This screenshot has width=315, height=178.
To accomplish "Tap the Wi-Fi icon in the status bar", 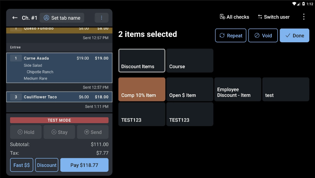I will pos(294,4).
